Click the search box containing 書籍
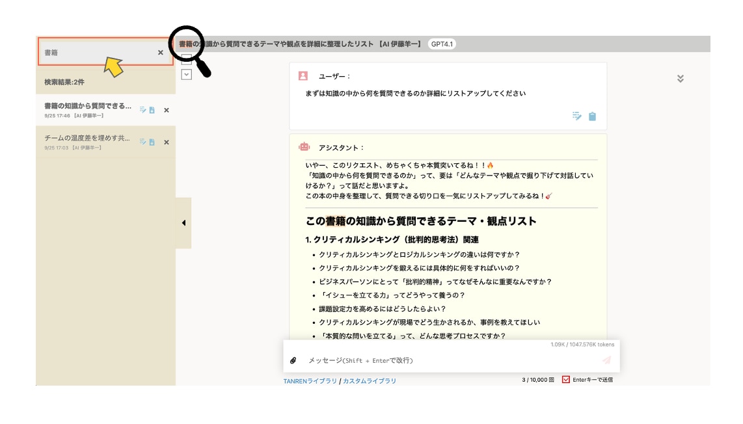The width and height of the screenshot is (743, 424). coord(98,53)
